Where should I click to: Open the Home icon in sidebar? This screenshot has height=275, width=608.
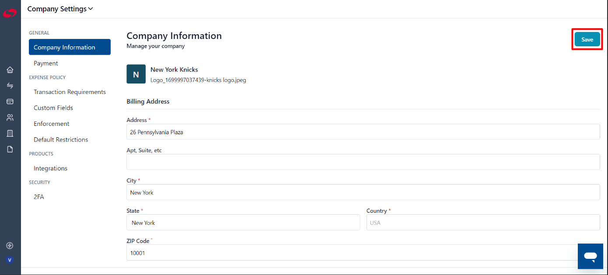pyautogui.click(x=10, y=70)
